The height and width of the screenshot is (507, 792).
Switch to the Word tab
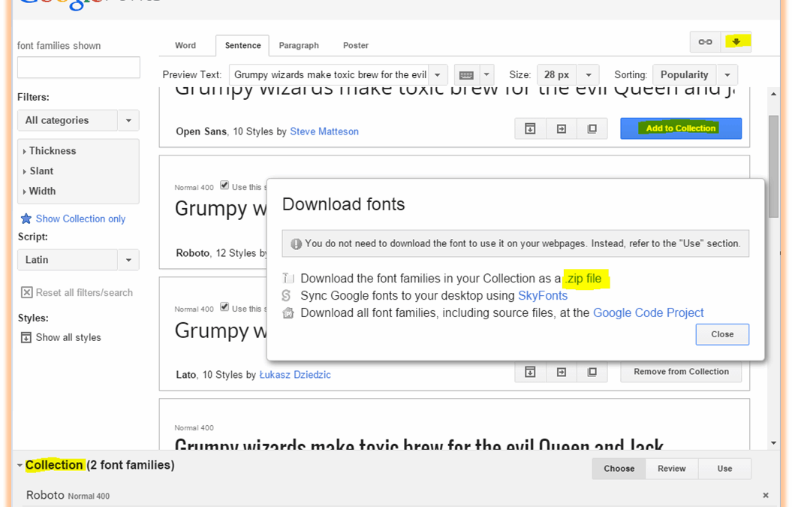185,45
